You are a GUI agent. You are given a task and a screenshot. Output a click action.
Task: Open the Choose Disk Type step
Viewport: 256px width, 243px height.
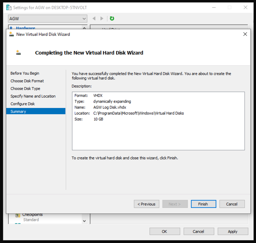click(25, 89)
